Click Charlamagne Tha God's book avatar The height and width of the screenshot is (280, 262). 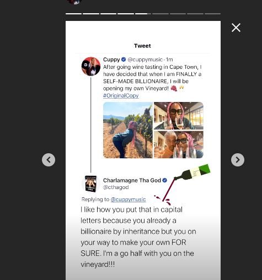coord(91,184)
